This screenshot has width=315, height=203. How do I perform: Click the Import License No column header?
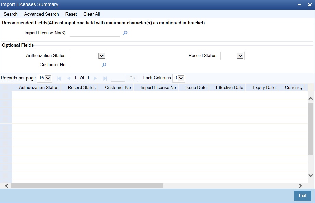click(156, 88)
